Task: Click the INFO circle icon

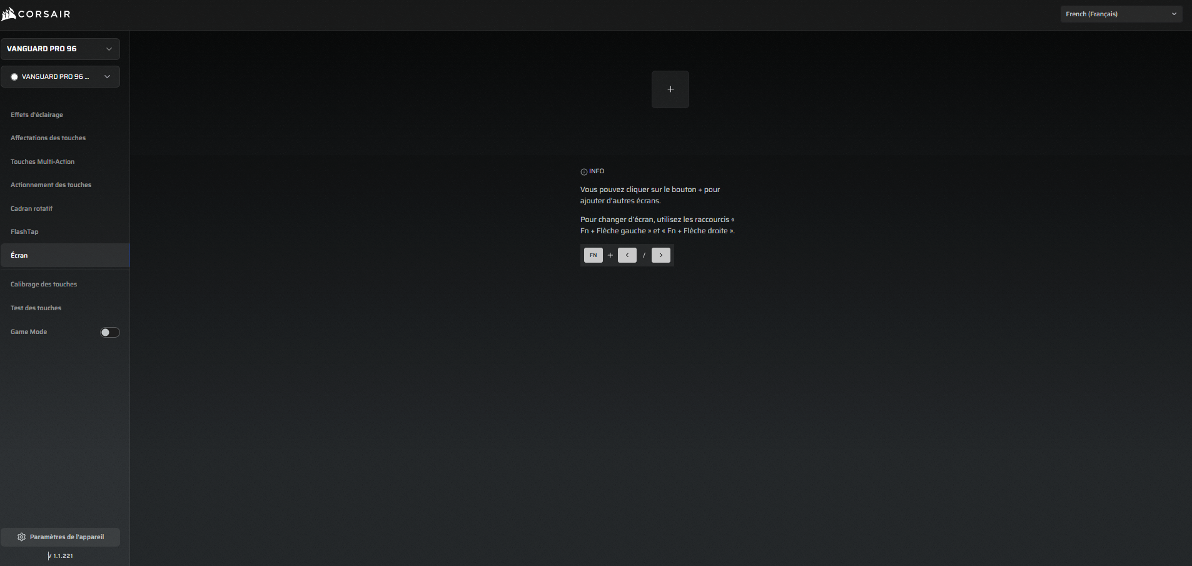Action: [583, 172]
